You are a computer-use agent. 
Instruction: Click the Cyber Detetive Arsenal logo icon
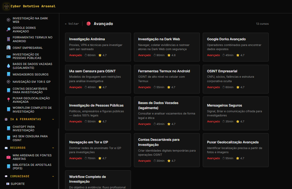6,6
